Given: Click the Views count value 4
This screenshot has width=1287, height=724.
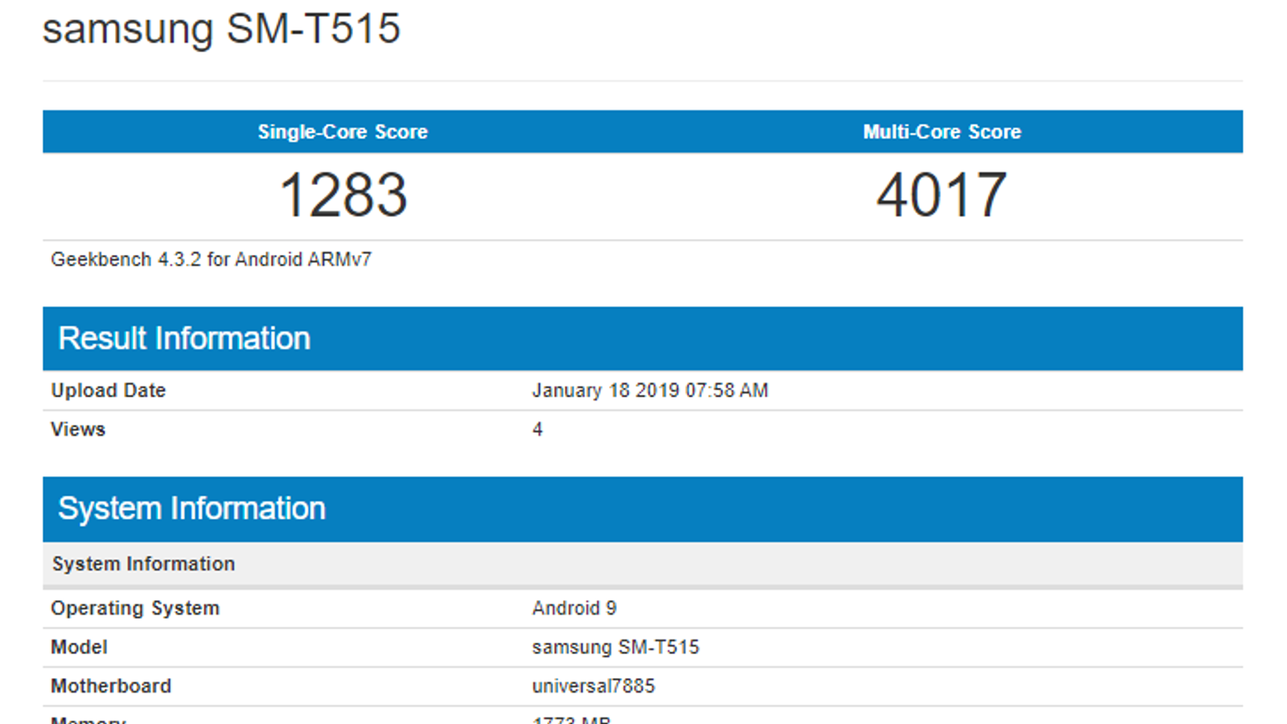Looking at the screenshot, I should coord(537,430).
